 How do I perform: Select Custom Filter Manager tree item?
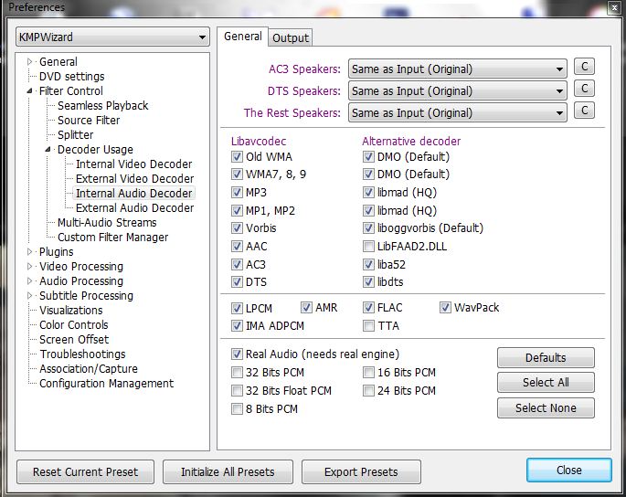pos(113,238)
